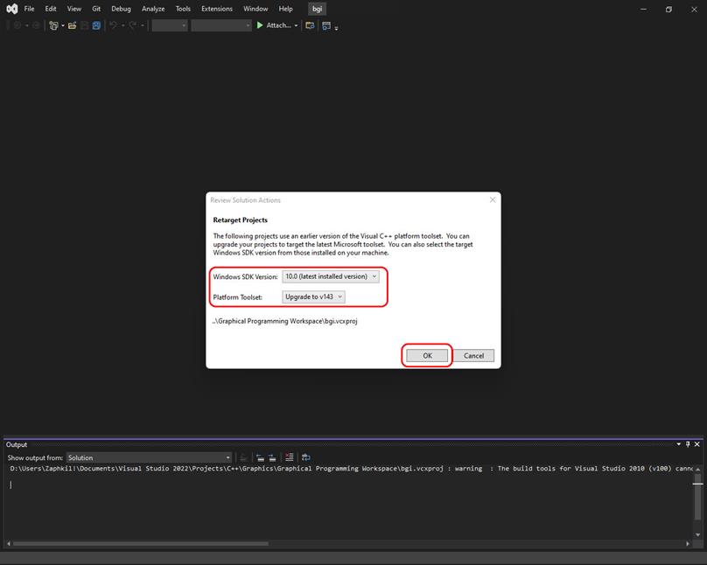Screen dimensions: 707x565
Task: Click Go to Previous Message icon
Action: point(260,457)
